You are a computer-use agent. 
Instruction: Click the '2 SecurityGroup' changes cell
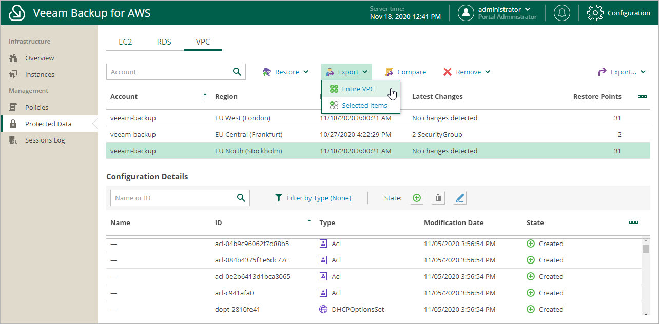point(437,134)
